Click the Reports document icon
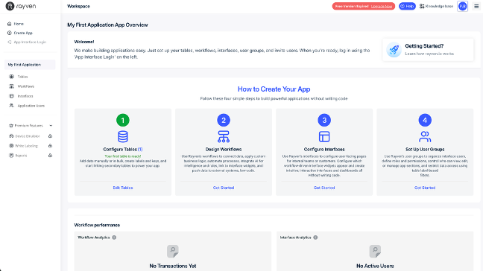 click(11, 156)
